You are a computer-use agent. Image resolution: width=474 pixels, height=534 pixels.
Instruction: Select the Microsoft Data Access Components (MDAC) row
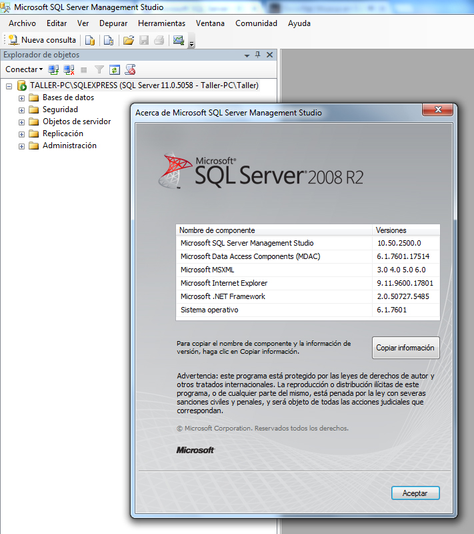(308, 256)
